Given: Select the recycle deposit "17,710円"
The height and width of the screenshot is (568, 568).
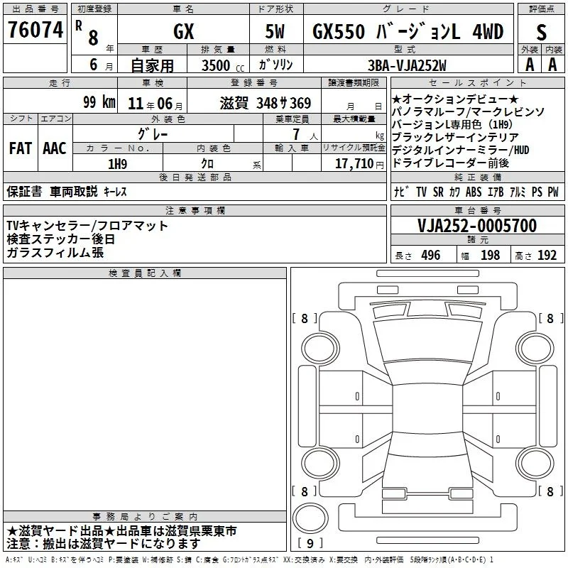Looking at the screenshot, I should pyautogui.click(x=359, y=164).
